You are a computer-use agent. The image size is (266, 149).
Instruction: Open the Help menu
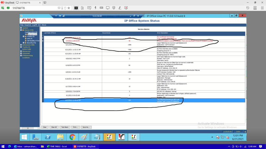click(x=22, y=25)
